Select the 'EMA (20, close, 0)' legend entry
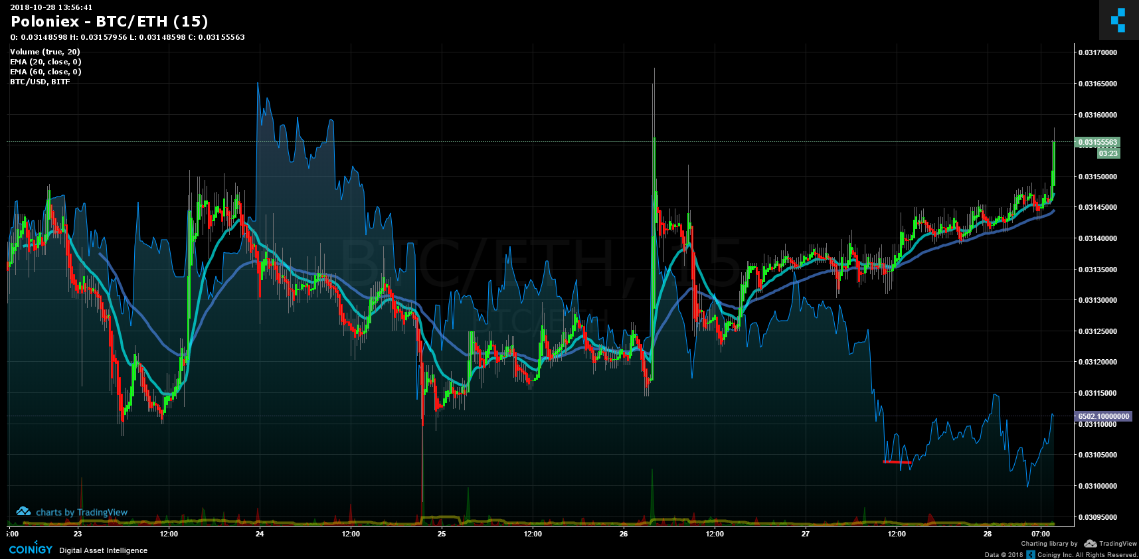Viewport: 1139px width, 559px height. click(x=46, y=62)
